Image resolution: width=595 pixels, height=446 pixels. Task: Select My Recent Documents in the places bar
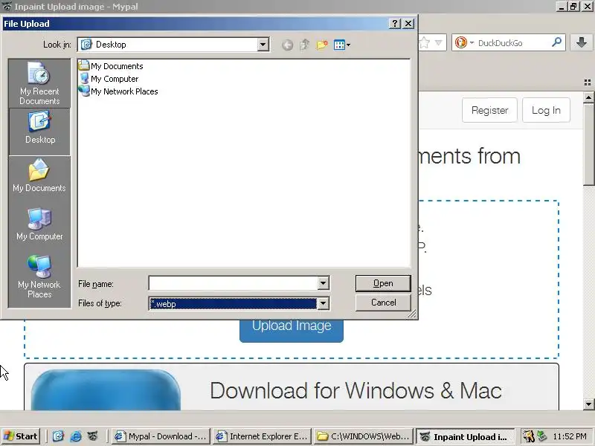click(39, 84)
